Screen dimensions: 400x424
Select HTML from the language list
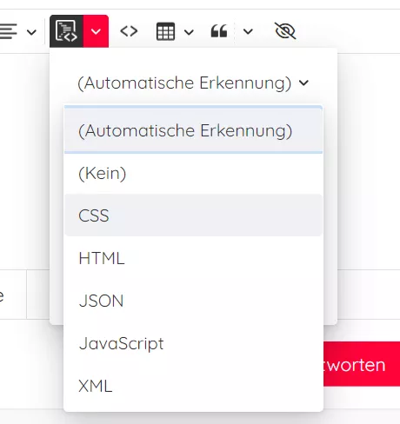(x=193, y=258)
